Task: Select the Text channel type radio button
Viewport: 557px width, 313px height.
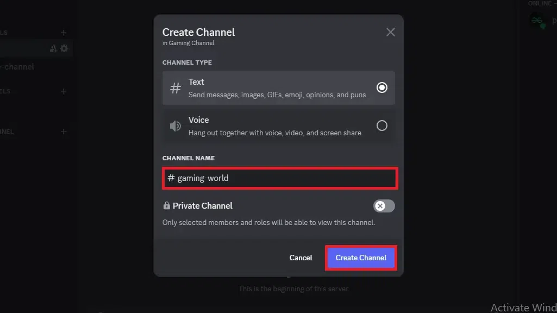Action: click(x=382, y=87)
